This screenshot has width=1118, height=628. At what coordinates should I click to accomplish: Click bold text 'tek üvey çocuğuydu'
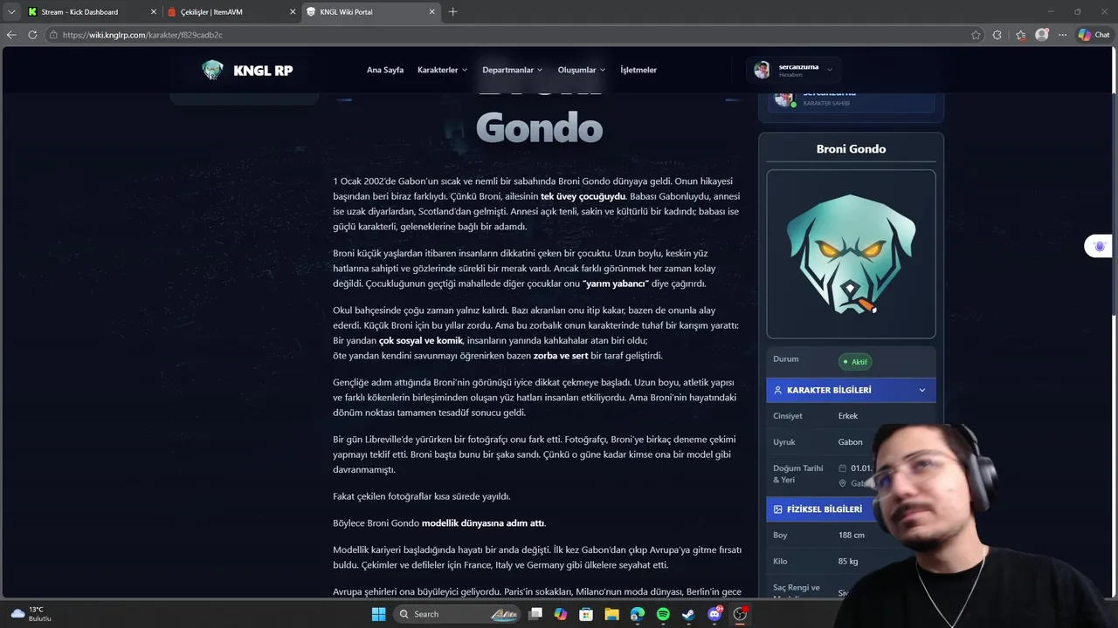(x=583, y=196)
